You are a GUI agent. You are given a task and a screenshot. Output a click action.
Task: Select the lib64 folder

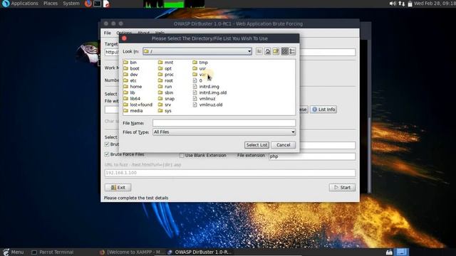click(132, 99)
